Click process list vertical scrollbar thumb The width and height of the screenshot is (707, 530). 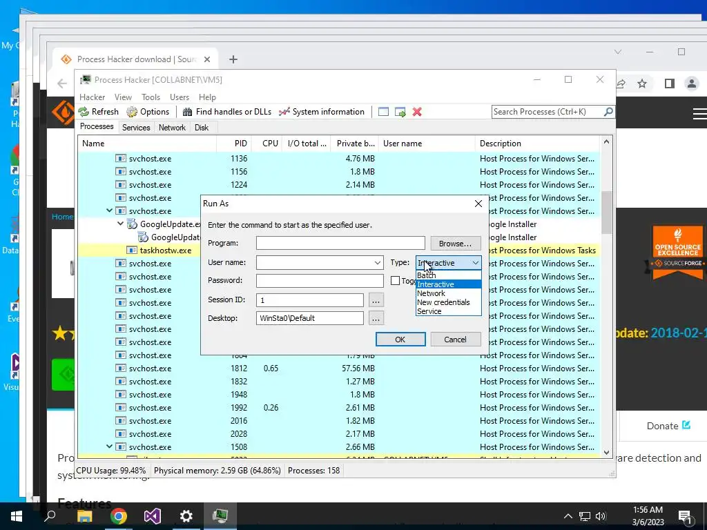[x=606, y=213]
